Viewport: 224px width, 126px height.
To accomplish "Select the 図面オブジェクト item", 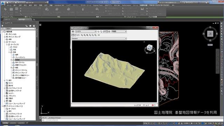I will click(21, 65).
